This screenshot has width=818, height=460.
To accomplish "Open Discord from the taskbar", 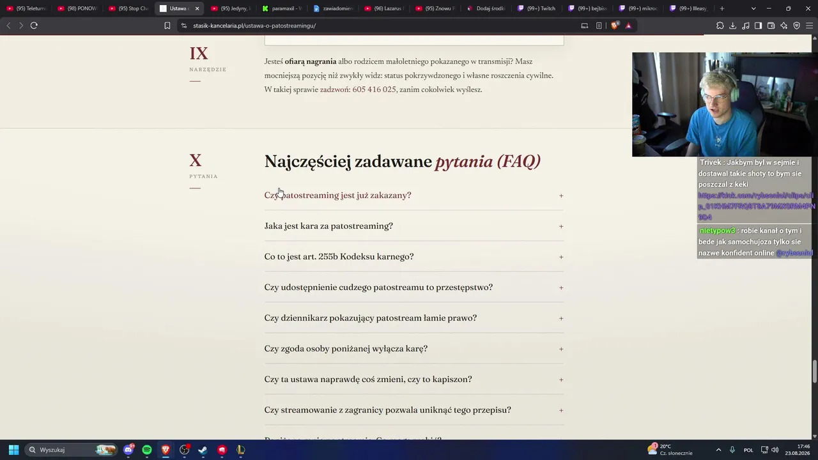I will pos(128,450).
